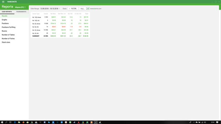The image size is (221, 124).
Task: Select the NL 5$, 6max row
Action: pyautogui.click(x=60, y=24)
